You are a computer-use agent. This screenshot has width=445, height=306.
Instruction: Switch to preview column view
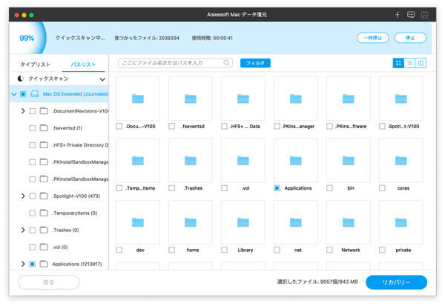pos(421,63)
